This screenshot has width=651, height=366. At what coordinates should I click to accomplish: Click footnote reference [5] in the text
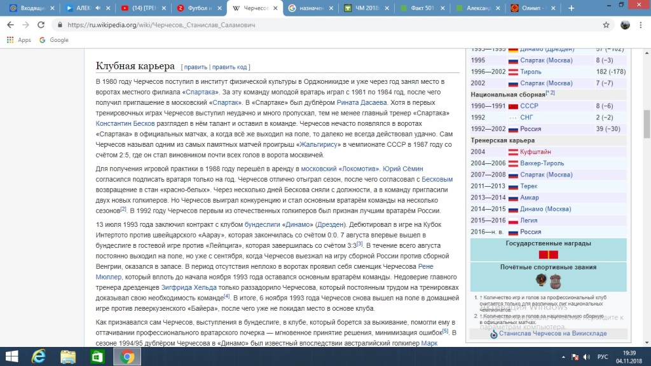pos(445,330)
